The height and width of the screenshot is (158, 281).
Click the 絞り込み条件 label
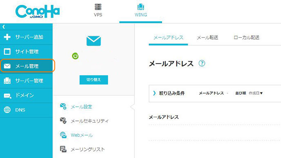[172, 93]
